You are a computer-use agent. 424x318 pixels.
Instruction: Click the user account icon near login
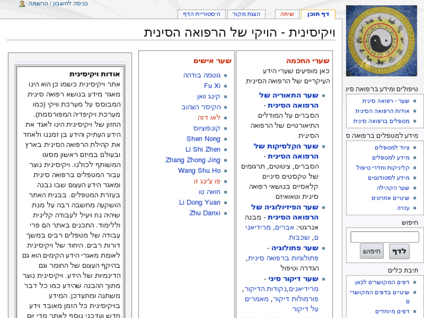(22, 4)
